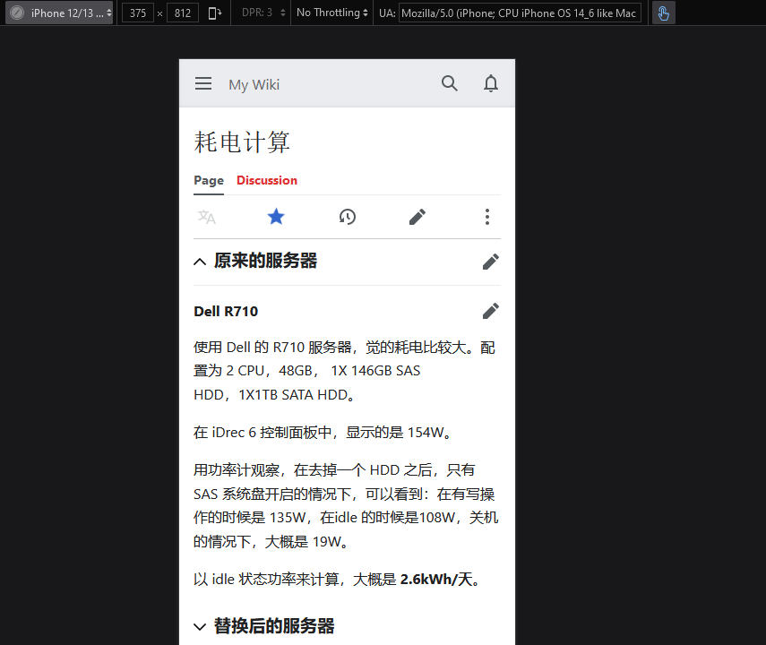Edit the user agent string field
This screenshot has height=645, width=766.
tap(520, 13)
